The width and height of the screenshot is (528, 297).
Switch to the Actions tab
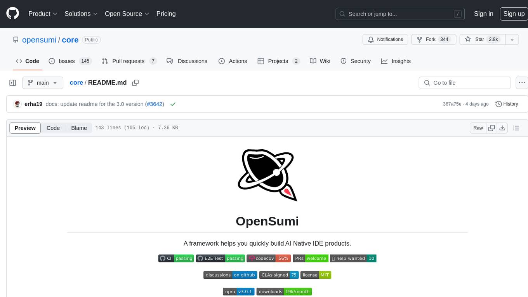[233, 61]
